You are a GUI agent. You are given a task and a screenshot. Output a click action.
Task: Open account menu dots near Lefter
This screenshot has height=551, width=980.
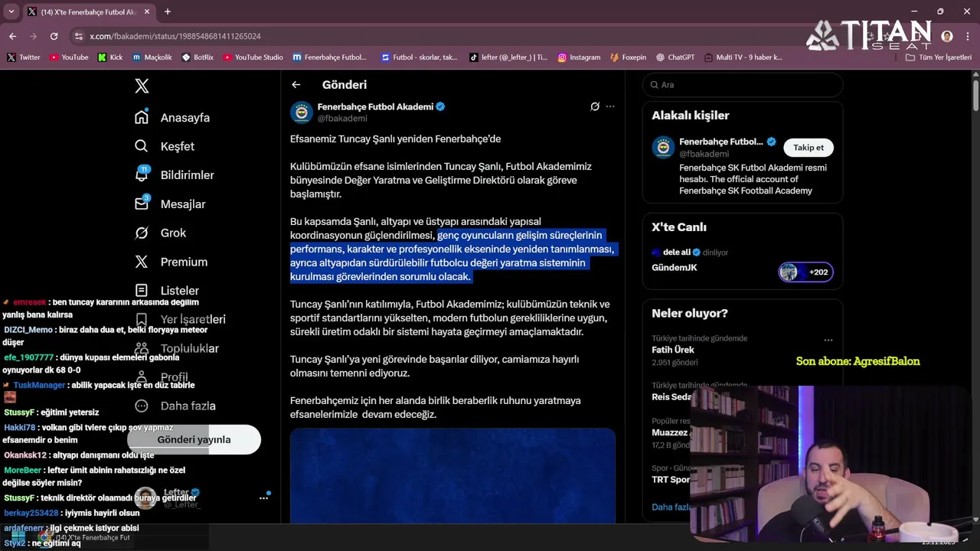click(x=263, y=497)
